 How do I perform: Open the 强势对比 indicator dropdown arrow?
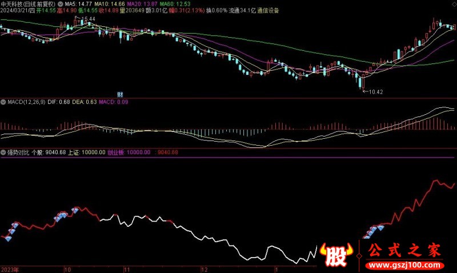pyautogui.click(x=3, y=152)
